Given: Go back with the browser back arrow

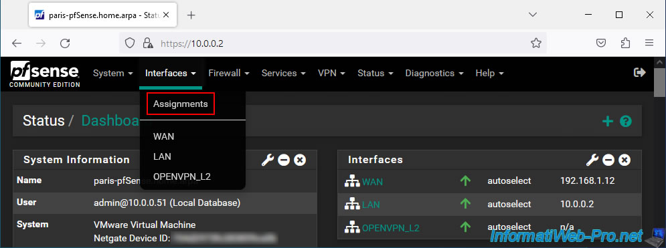Looking at the screenshot, I should point(17,43).
